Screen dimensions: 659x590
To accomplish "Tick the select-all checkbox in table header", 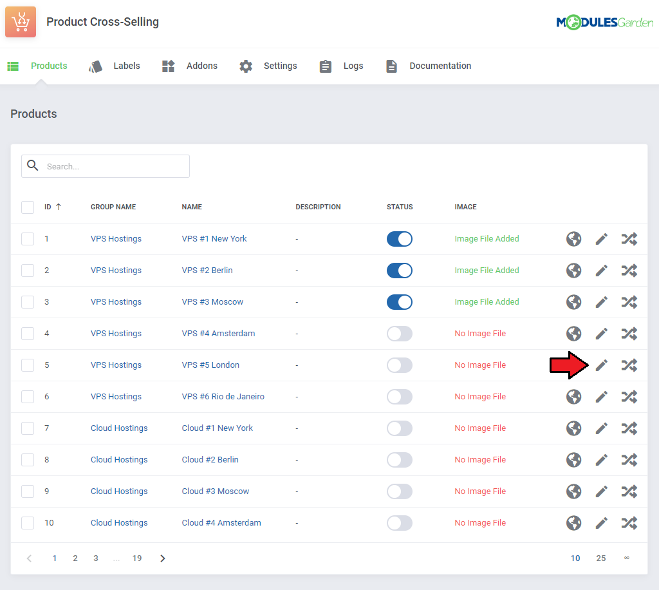I will click(28, 207).
